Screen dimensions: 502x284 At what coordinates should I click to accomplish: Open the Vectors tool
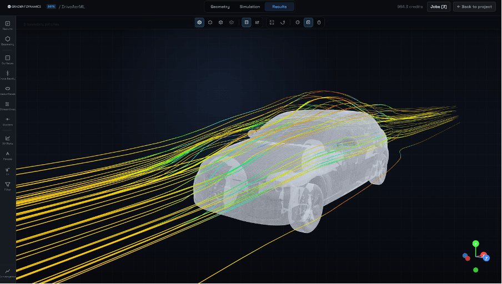(x=8, y=121)
